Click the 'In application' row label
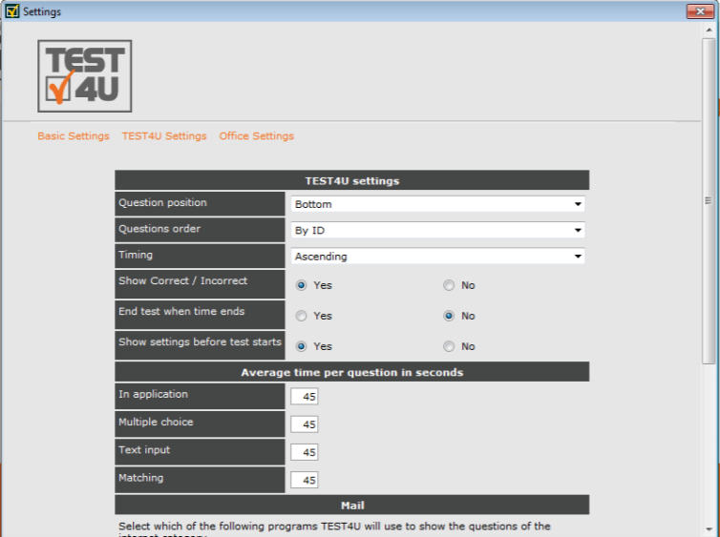 click(153, 394)
